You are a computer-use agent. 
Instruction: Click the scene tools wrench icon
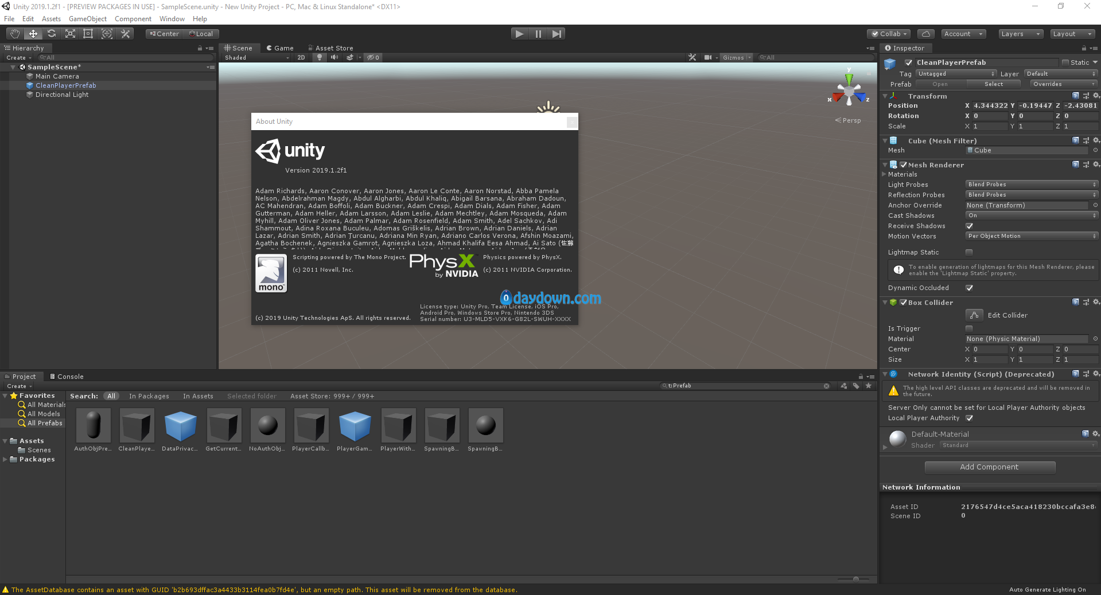(692, 57)
